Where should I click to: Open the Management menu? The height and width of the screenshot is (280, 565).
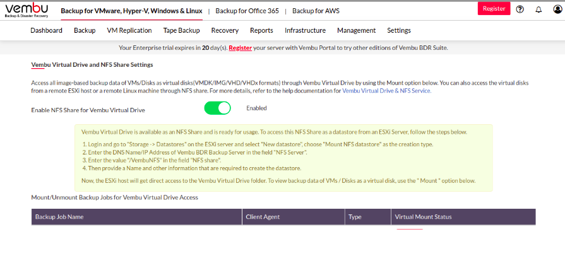(357, 31)
